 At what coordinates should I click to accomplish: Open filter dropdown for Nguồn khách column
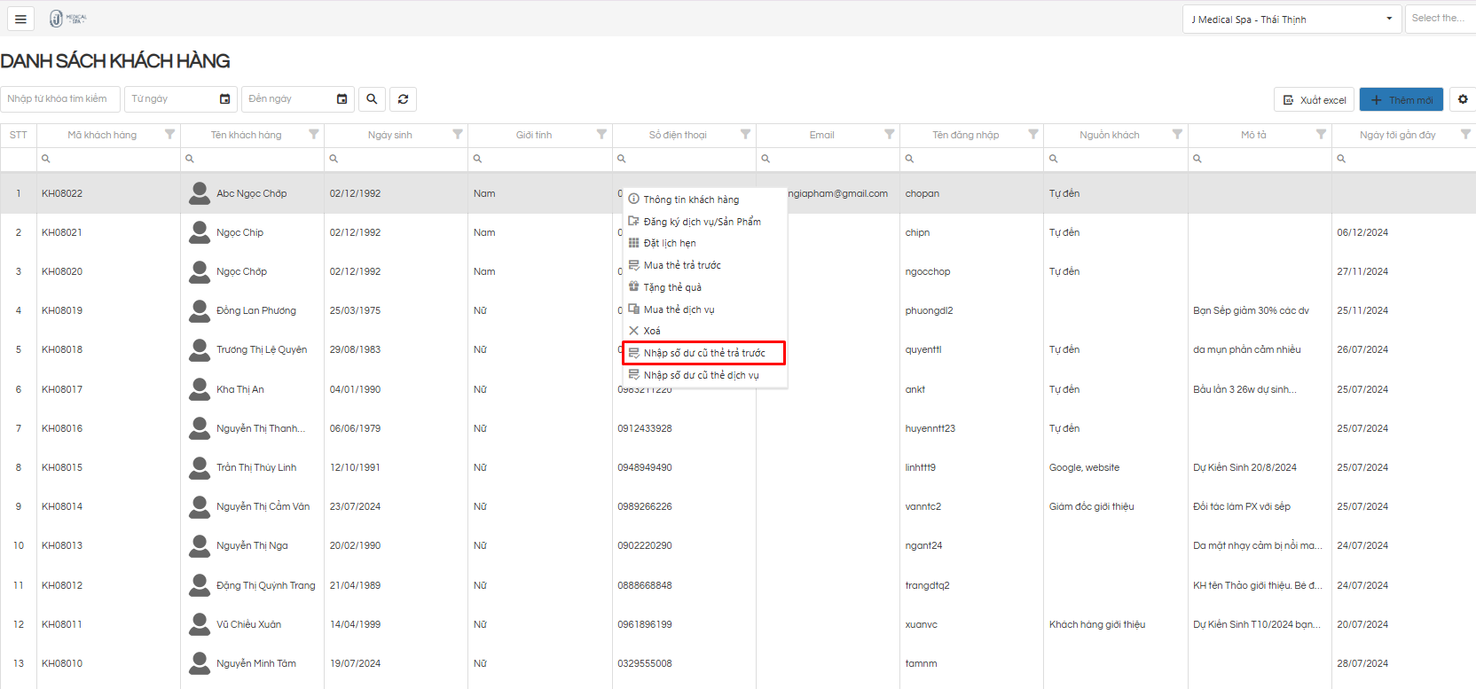[1177, 135]
